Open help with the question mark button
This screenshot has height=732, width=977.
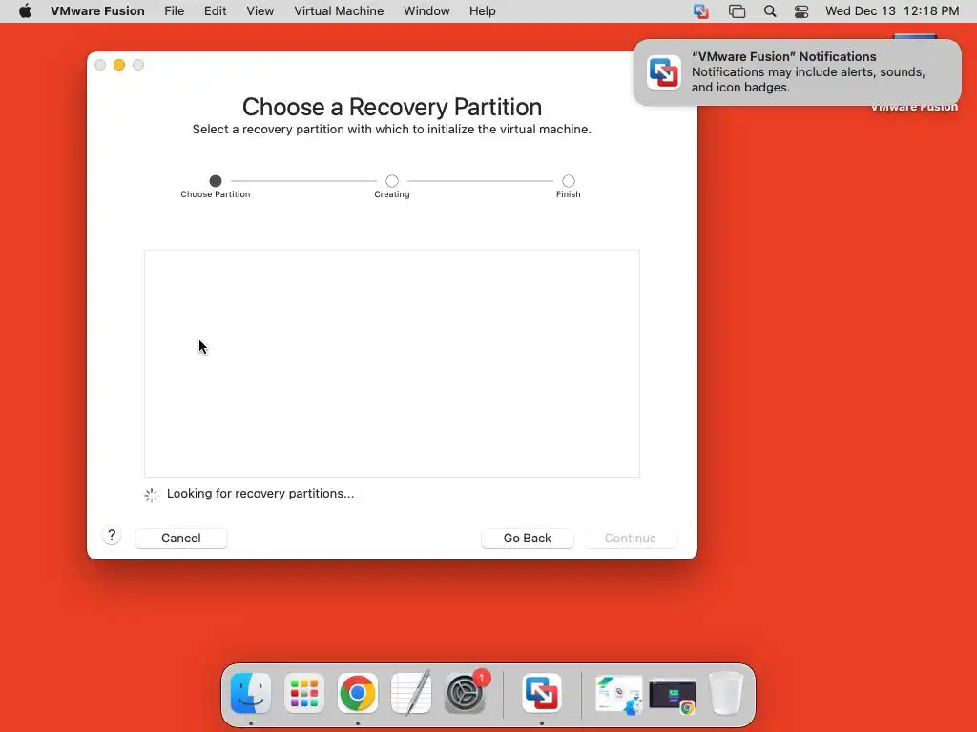(x=112, y=536)
